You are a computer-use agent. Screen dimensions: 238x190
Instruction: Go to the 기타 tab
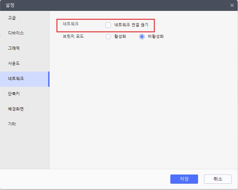click(24, 124)
